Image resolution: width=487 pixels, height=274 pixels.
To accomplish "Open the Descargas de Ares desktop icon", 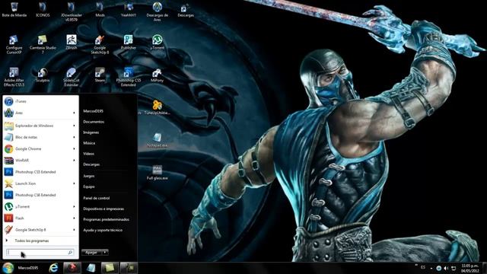I will (x=158, y=12).
